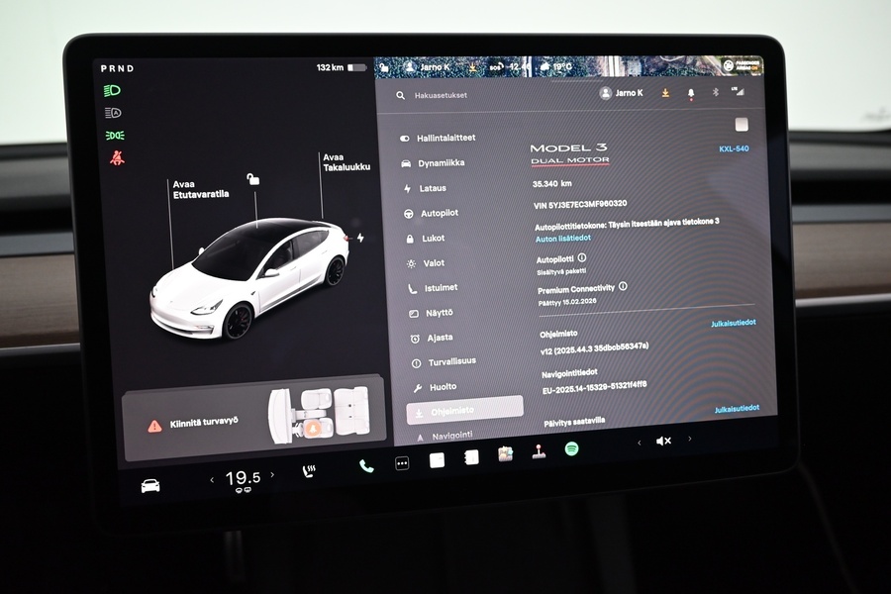The height and width of the screenshot is (594, 891).
Task: Open the app launcher with three dots
Action: tap(401, 461)
